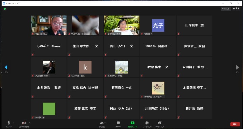Click the microphone mute icon in toolbar

pos(9,123)
